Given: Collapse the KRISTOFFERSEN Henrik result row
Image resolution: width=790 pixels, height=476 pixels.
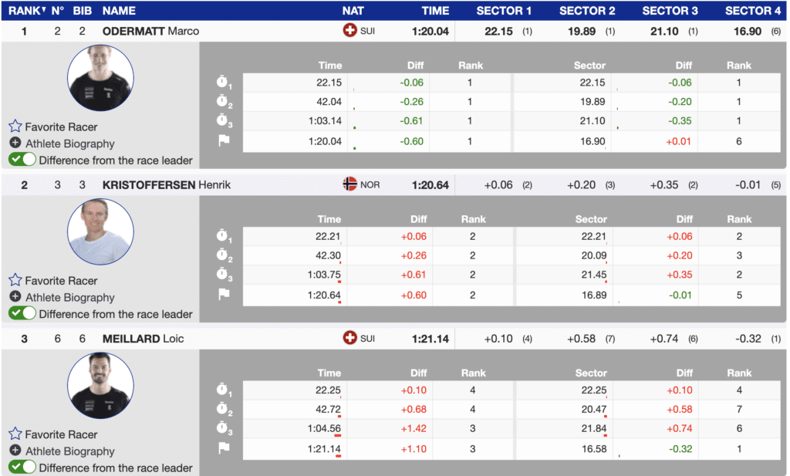Looking at the screenshot, I should [x=166, y=185].
